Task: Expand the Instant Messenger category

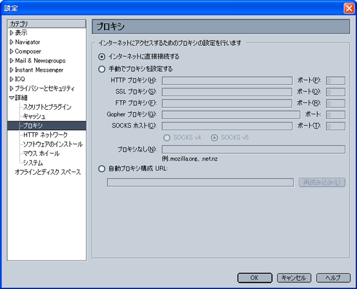Action: pos(12,70)
